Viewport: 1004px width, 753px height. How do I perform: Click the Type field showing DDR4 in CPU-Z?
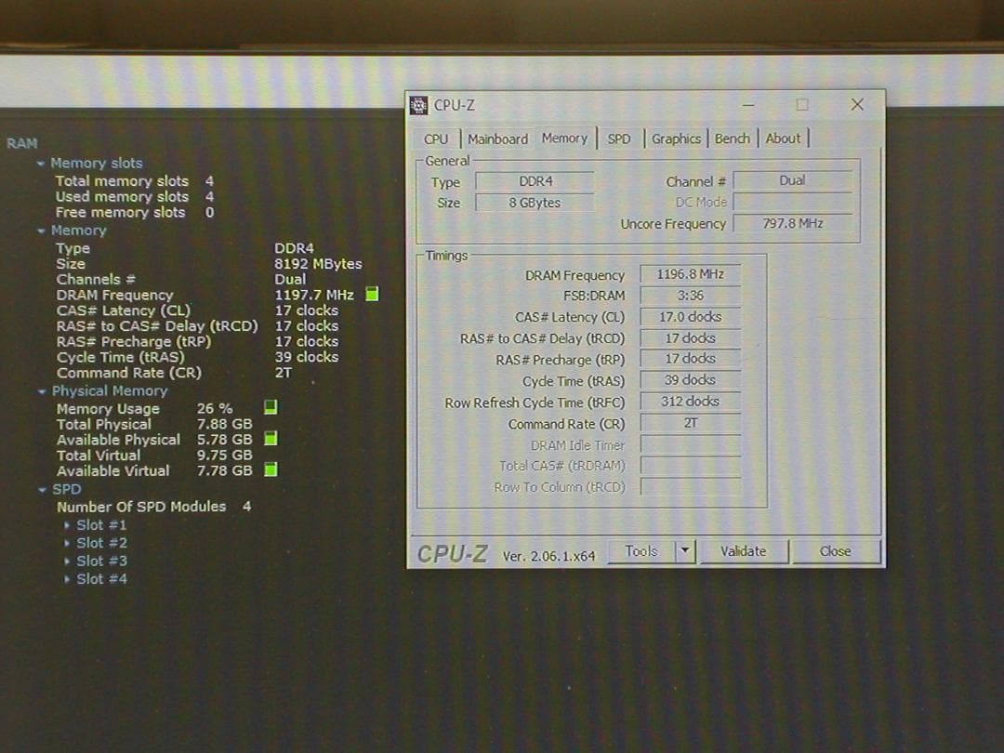(535, 182)
